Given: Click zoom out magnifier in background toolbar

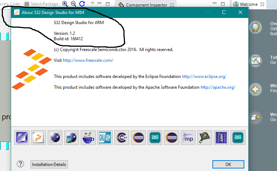Looking at the screenshot, I should click(x=74, y=4).
